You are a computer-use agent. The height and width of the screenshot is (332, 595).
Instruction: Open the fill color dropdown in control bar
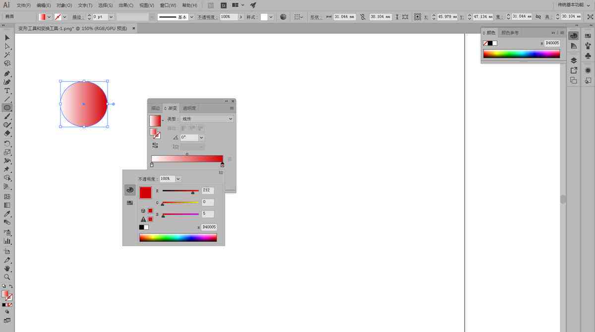pyautogui.click(x=49, y=17)
